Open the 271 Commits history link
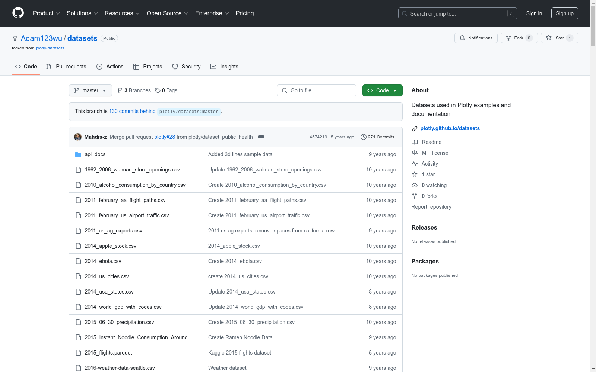The width and height of the screenshot is (596, 372). pyautogui.click(x=377, y=137)
